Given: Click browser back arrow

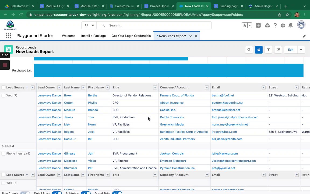Looking at the screenshot, I should [x=5, y=15].
